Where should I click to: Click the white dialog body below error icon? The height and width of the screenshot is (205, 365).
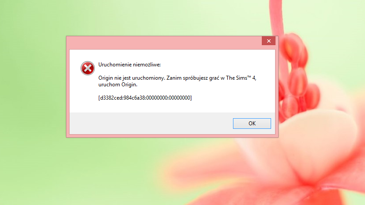[x=88, y=93]
